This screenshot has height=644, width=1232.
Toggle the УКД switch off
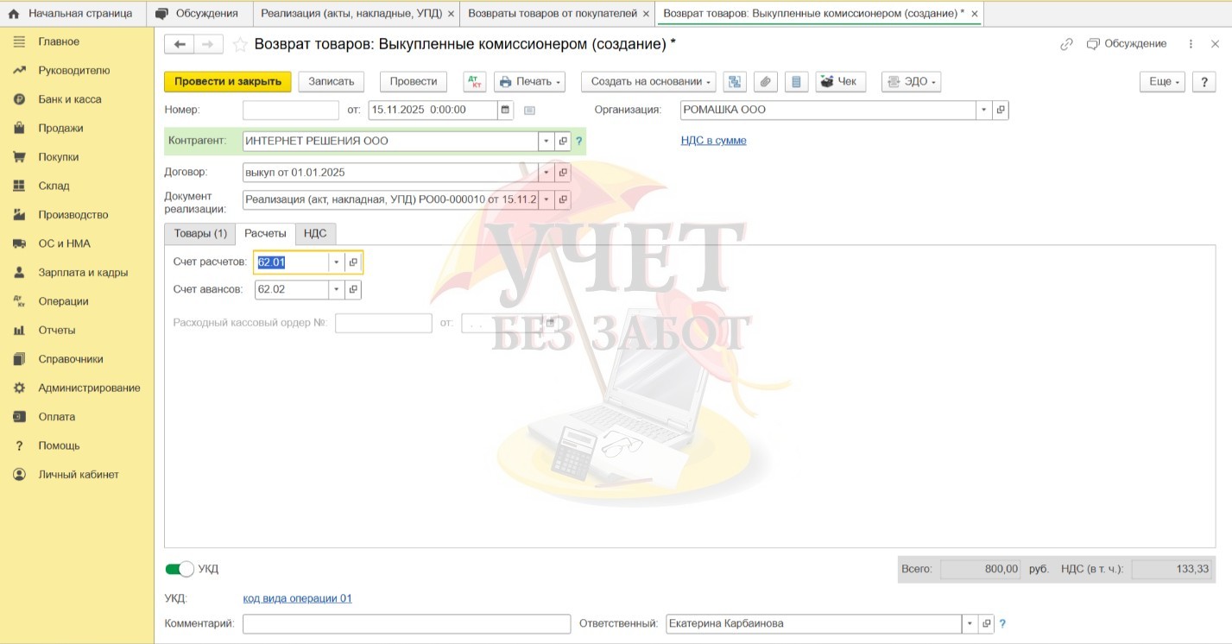180,569
